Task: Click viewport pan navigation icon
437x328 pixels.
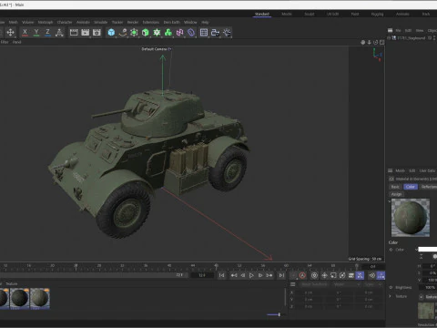Action: click(x=362, y=42)
